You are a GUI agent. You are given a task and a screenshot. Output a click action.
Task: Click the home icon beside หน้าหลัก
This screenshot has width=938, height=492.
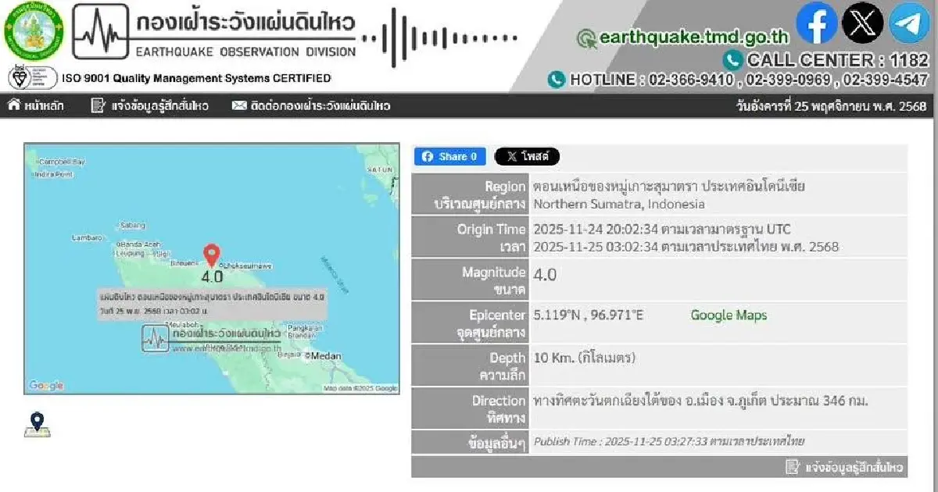[x=16, y=106]
